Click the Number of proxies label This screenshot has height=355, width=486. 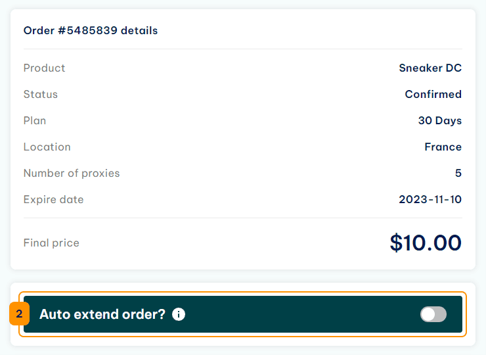(x=72, y=173)
